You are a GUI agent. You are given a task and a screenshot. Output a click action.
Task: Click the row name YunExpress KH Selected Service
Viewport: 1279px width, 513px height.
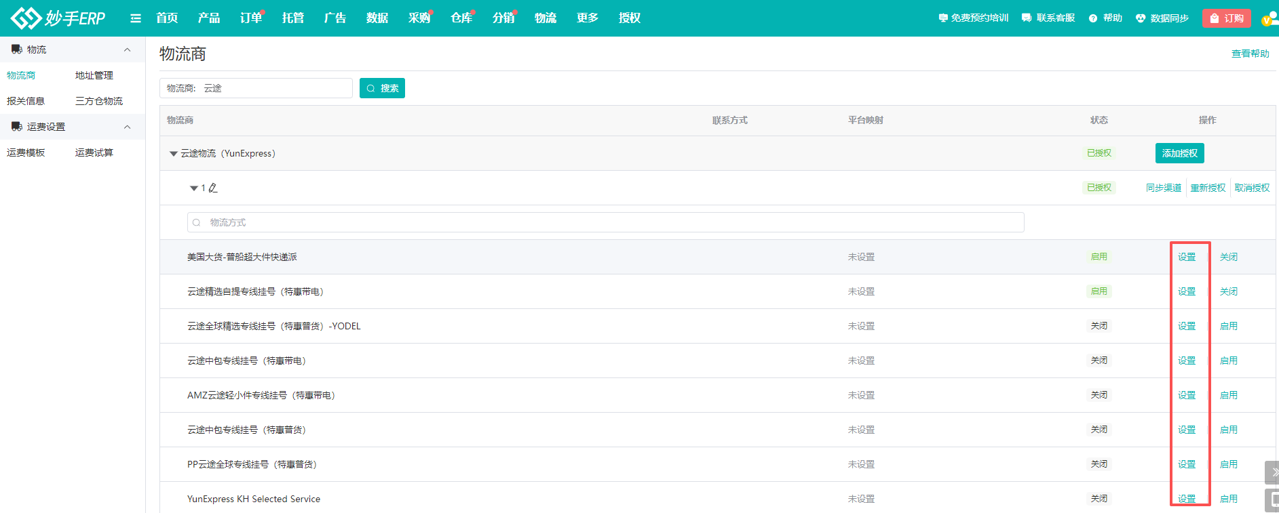254,499
